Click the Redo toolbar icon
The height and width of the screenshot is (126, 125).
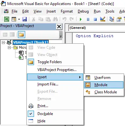pyautogui.click(x=72, y=19)
